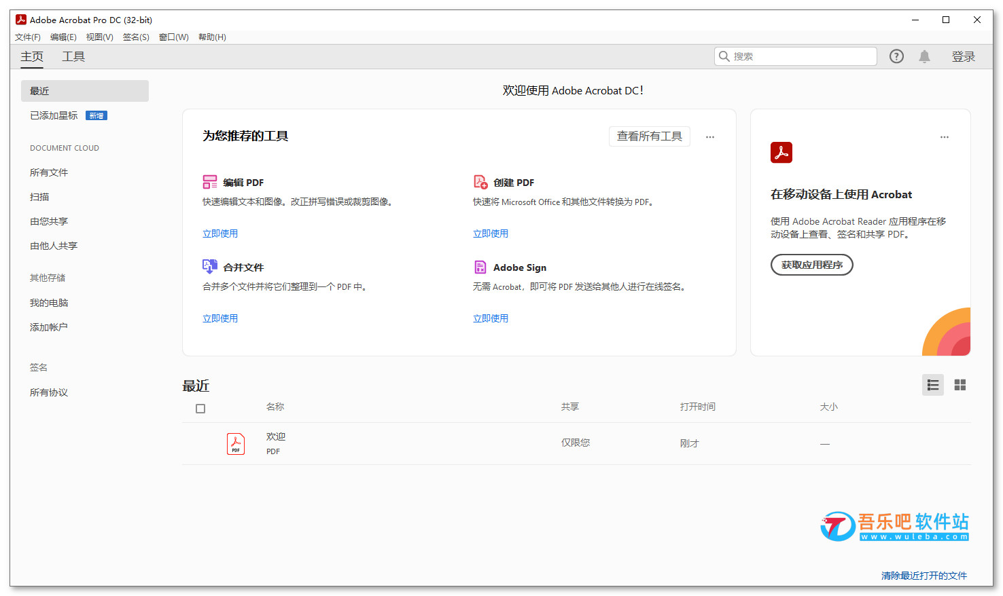The width and height of the screenshot is (1003, 596).
Task: Open the 窗口(W) menu
Action: click(x=174, y=37)
